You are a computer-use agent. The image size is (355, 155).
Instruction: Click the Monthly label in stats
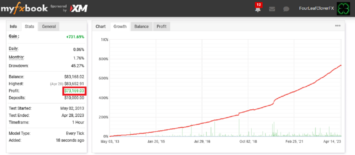[16, 58]
